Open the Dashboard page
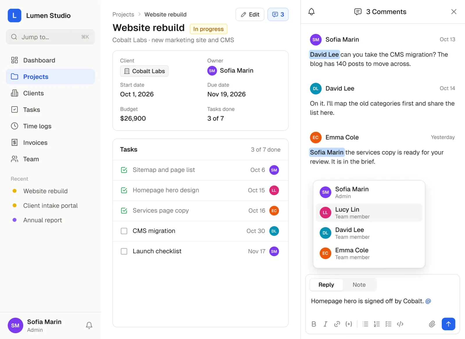This screenshot has width=465, height=339. point(50,60)
